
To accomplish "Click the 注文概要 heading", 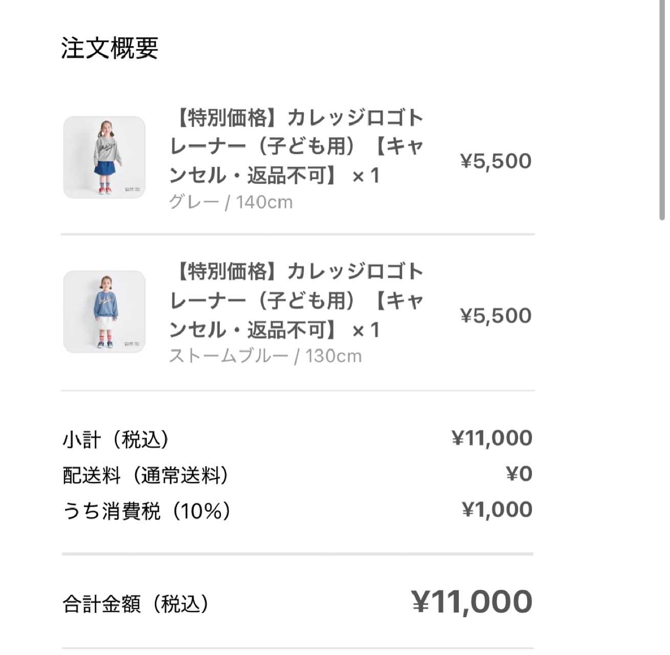I will click(109, 49).
